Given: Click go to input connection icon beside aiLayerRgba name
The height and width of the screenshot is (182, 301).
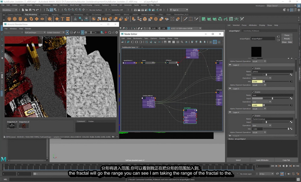Looking at the screenshot, I should point(278,37).
